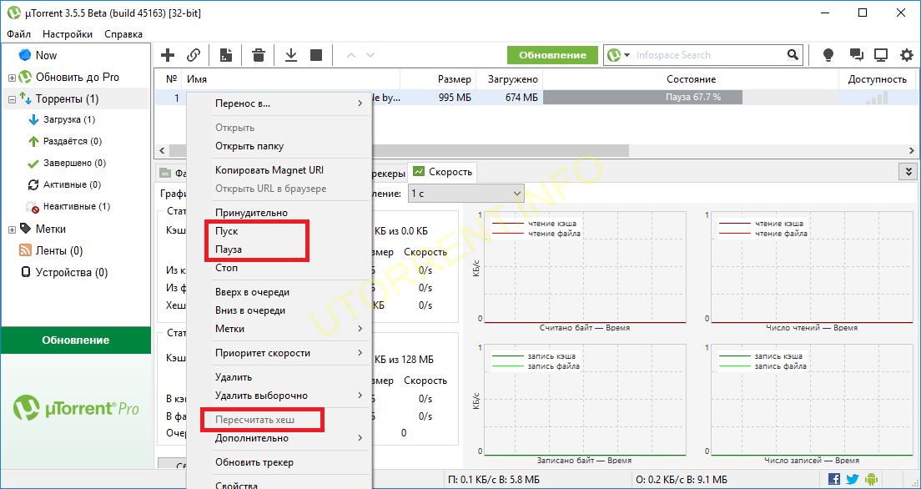Image resolution: width=921 pixels, height=489 pixels.
Task: Expand Удалить выборочно submenu
Action: (x=279, y=396)
